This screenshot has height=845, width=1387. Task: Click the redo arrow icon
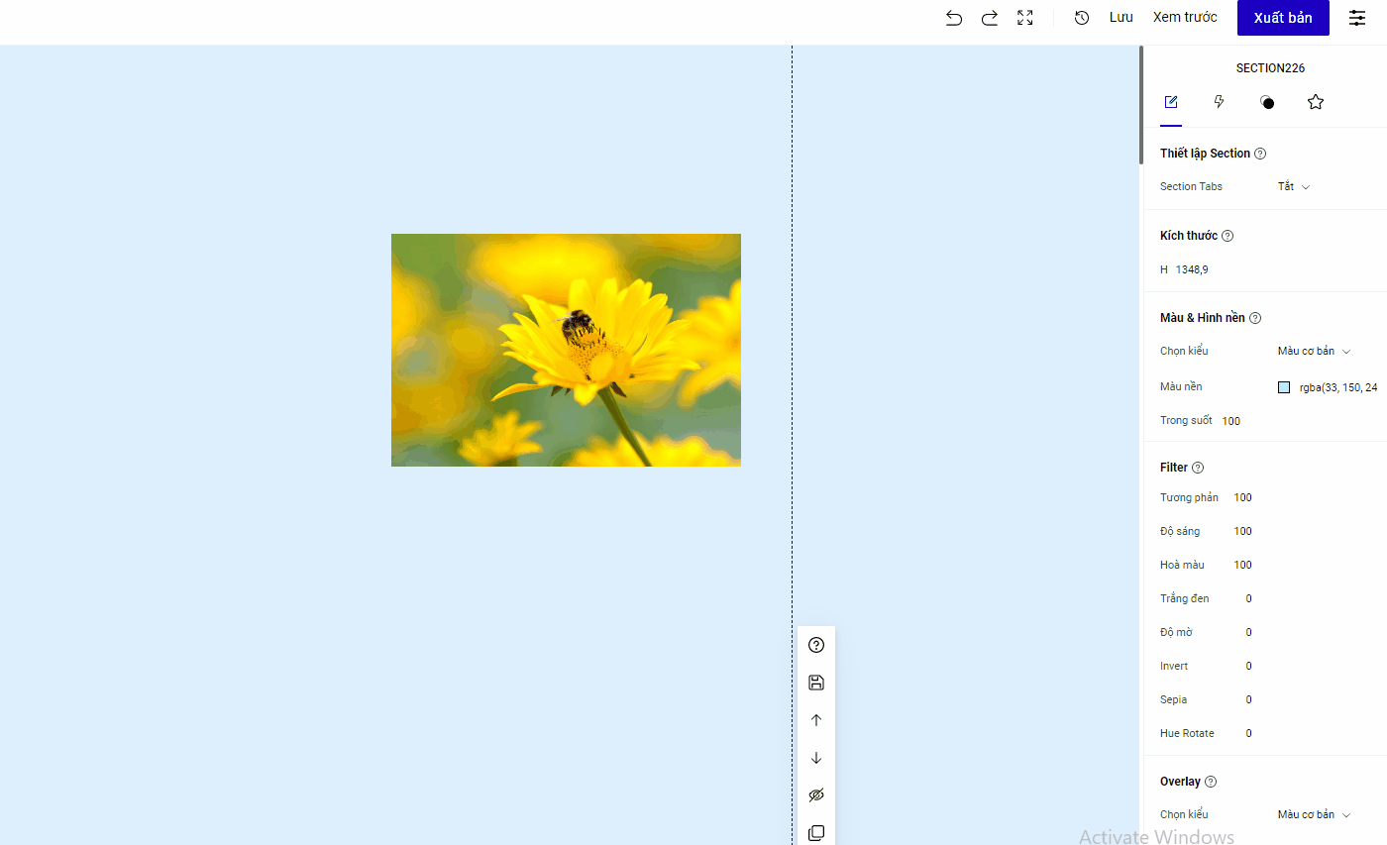click(x=989, y=18)
